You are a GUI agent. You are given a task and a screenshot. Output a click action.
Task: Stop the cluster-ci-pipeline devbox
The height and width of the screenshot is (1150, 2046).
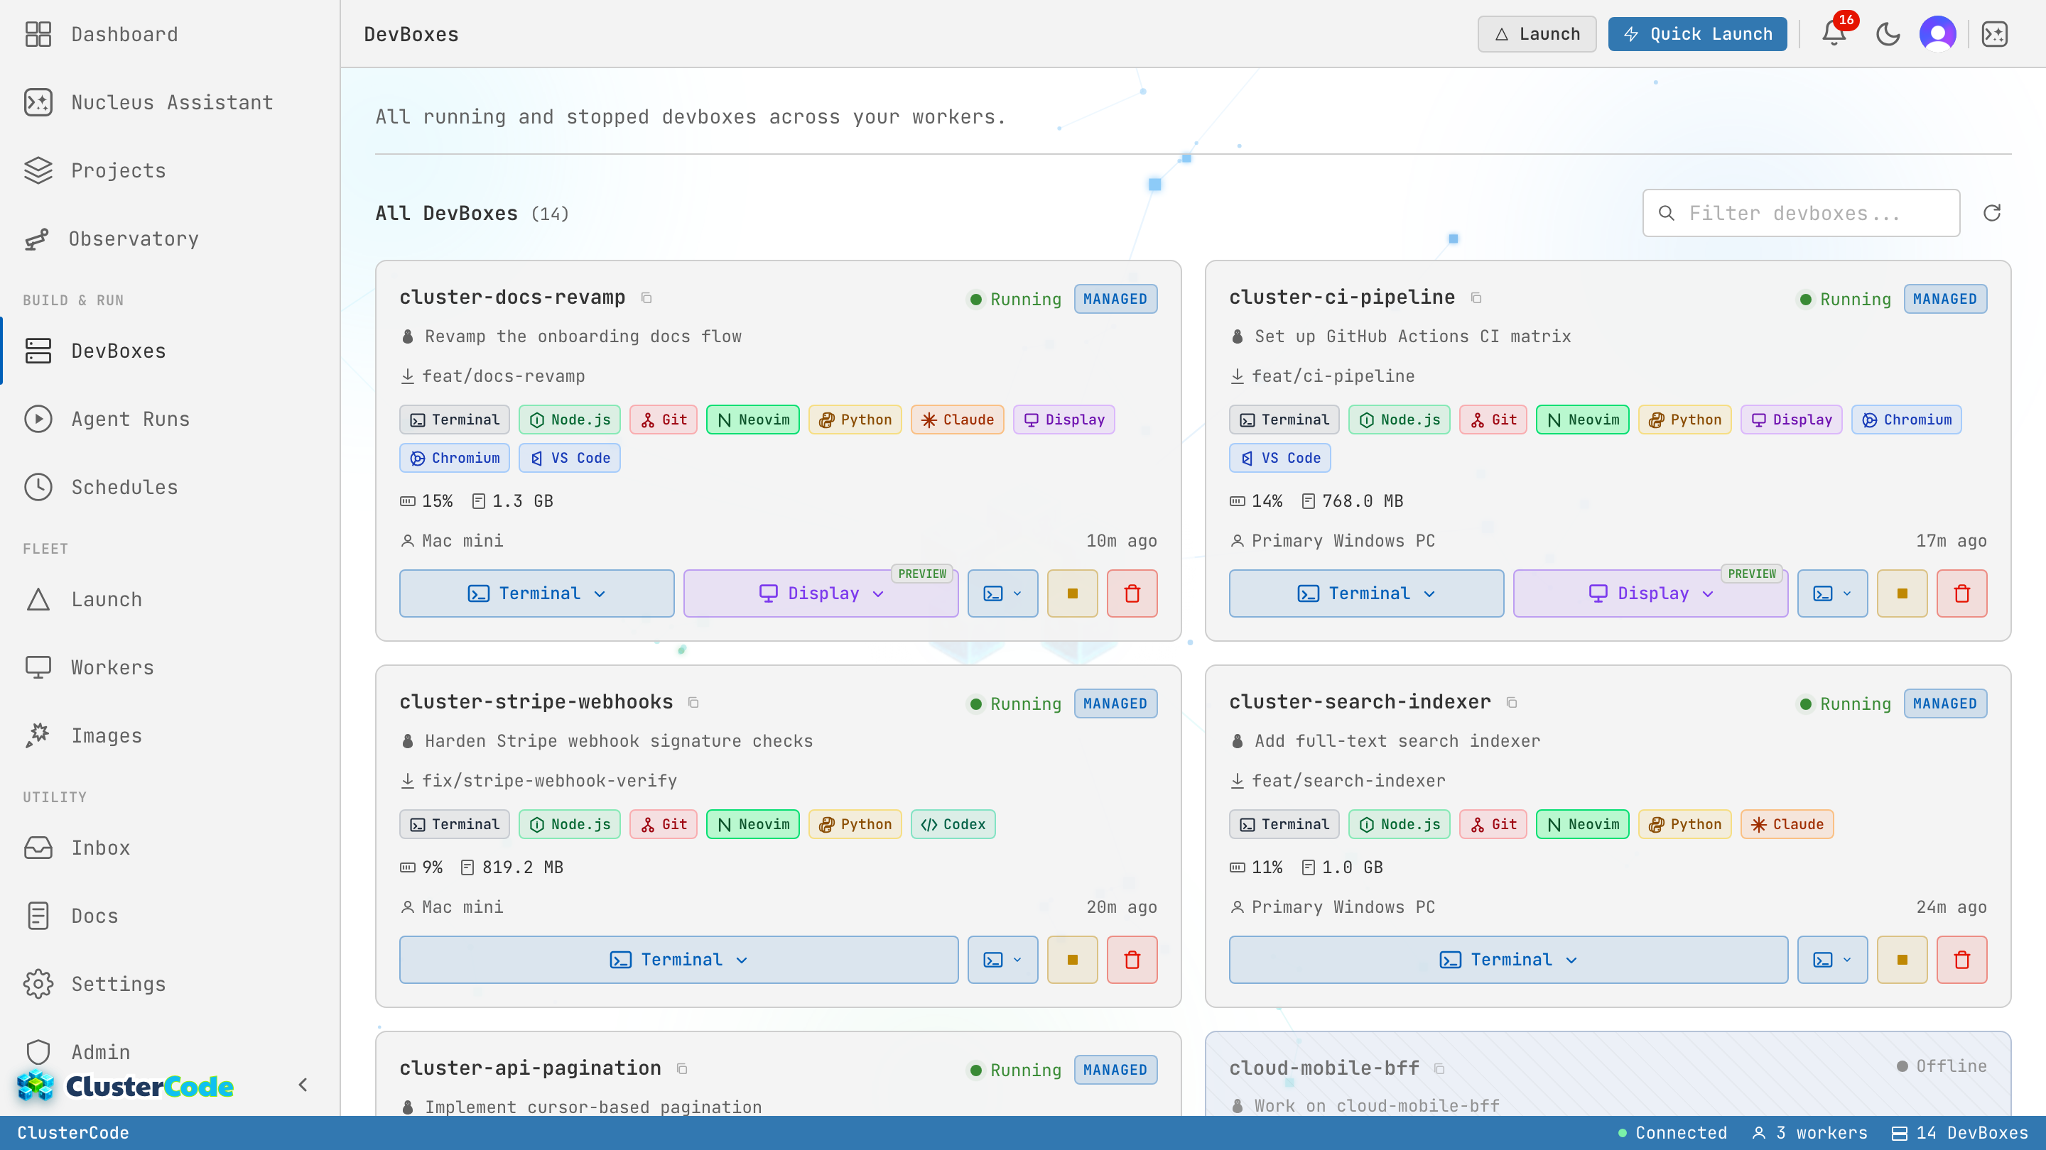coord(1902,593)
